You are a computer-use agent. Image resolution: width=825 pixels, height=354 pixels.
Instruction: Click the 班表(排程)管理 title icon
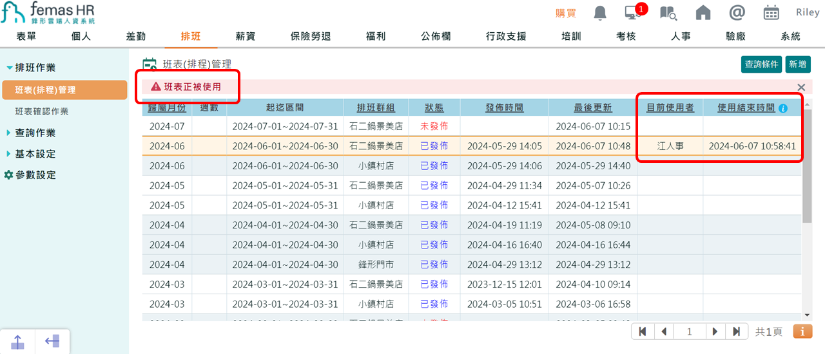click(x=150, y=64)
